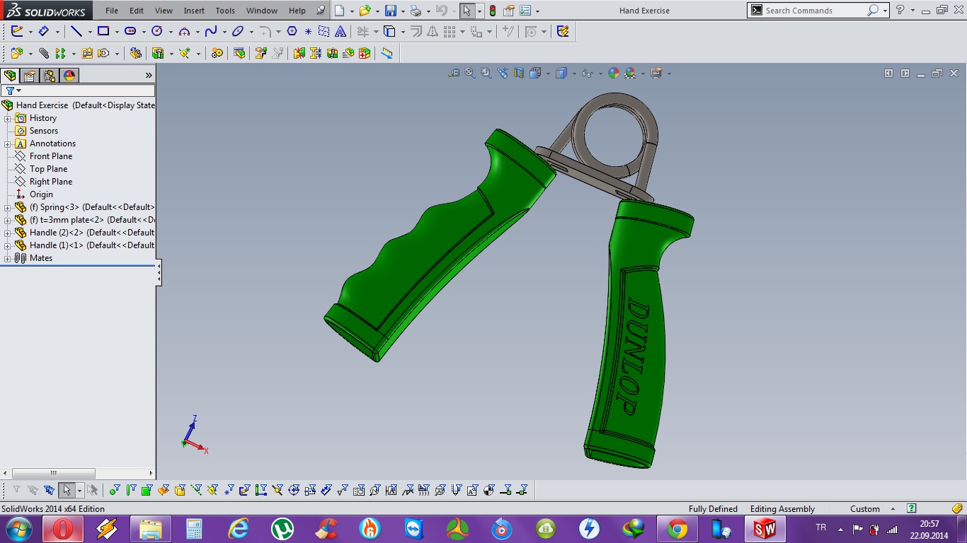Open the Calculator from the taskbar
The image size is (967, 543).
tap(194, 529)
